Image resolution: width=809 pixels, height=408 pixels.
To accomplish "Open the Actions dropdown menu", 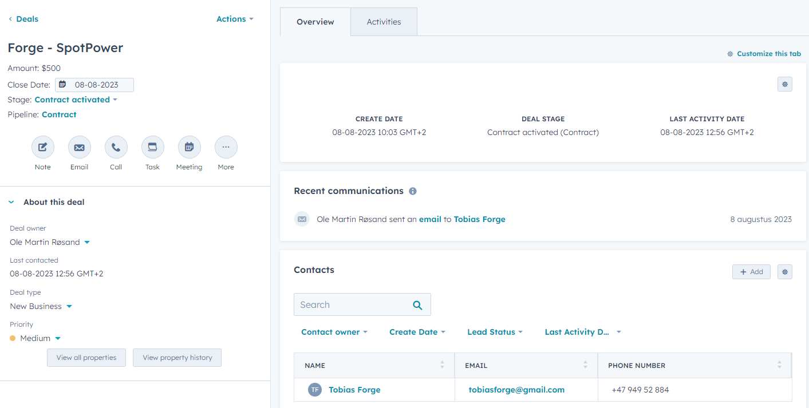I will click(x=234, y=19).
